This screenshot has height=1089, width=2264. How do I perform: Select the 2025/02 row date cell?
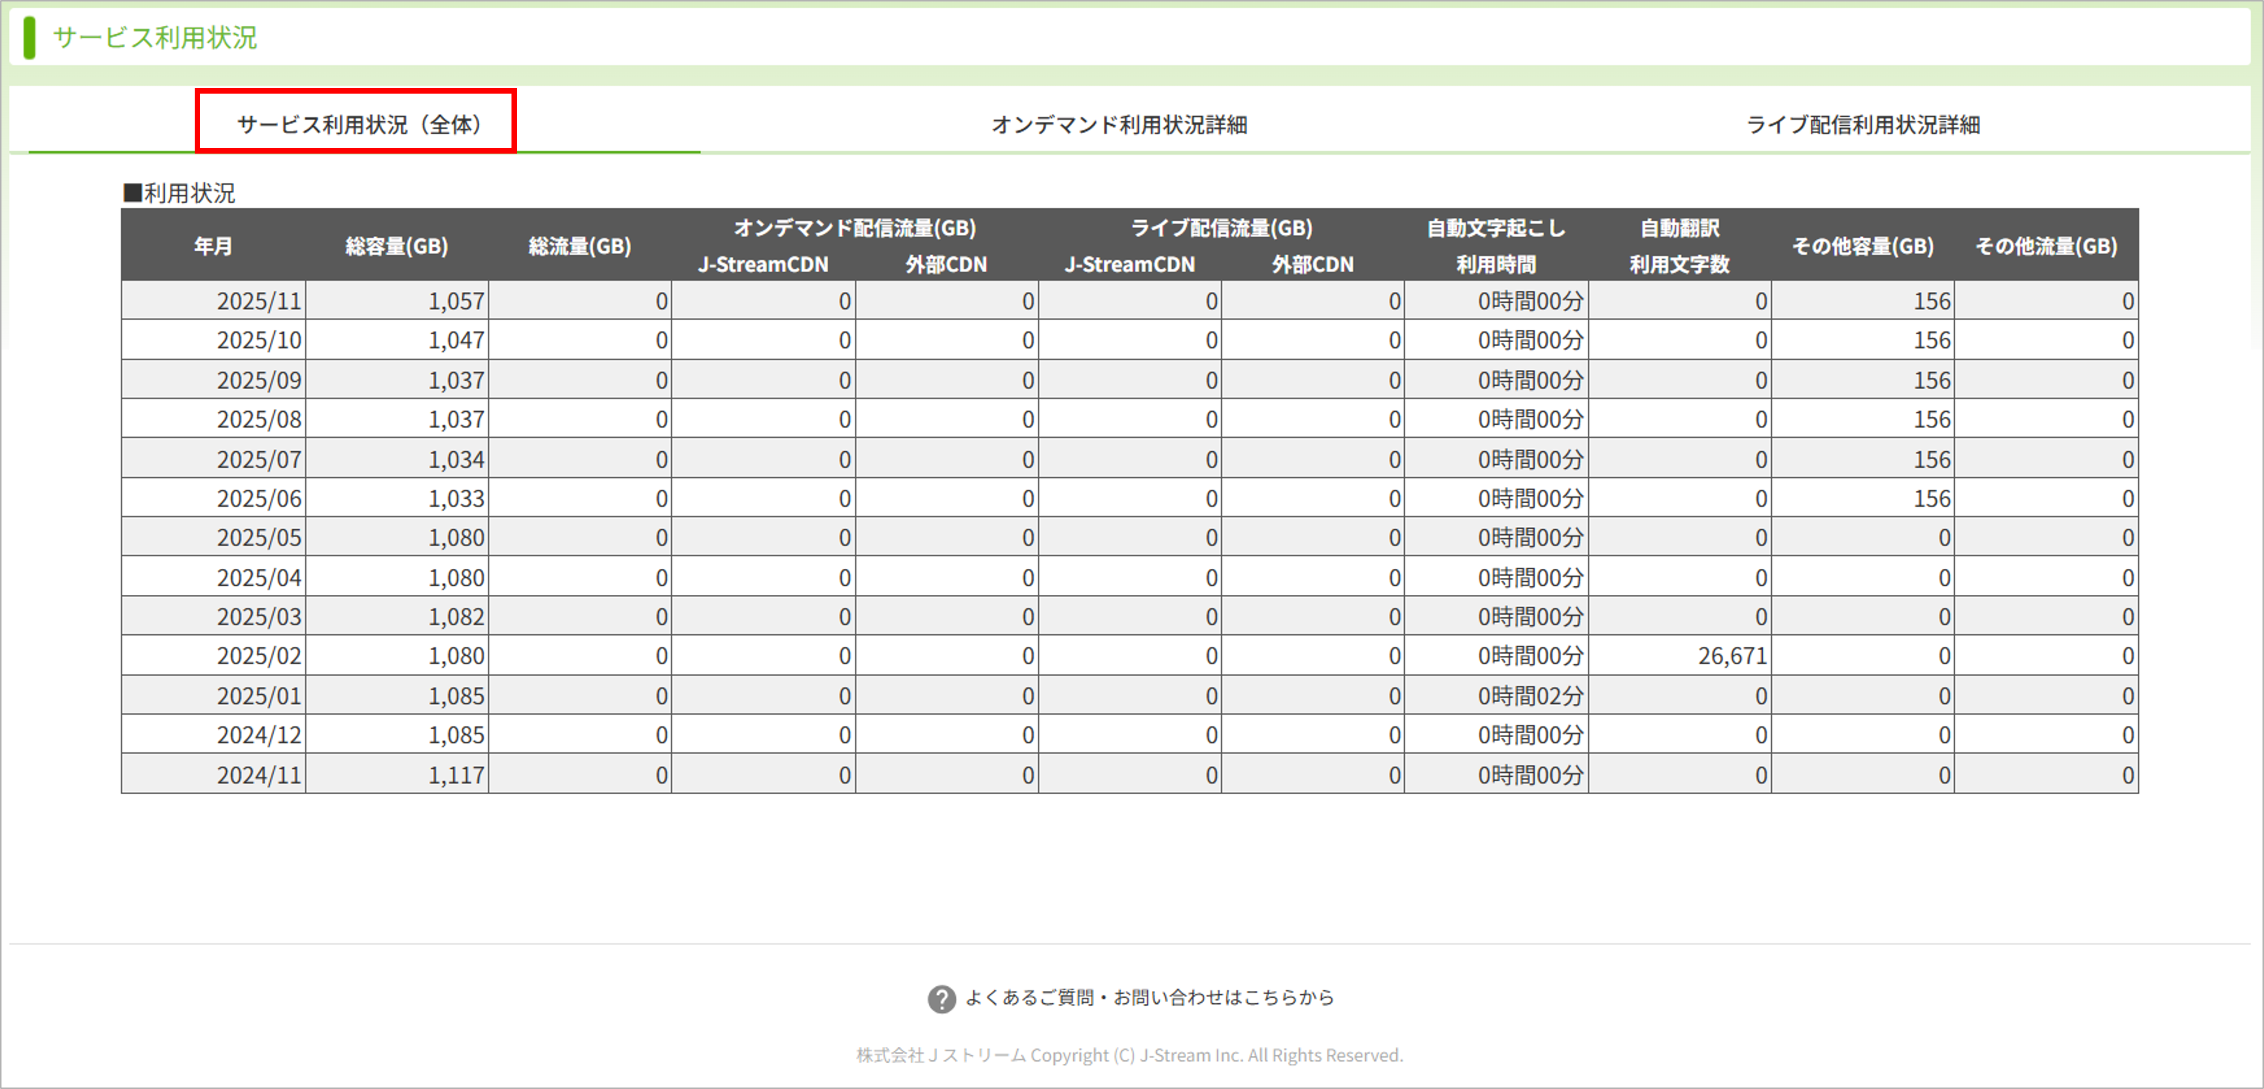click(213, 655)
